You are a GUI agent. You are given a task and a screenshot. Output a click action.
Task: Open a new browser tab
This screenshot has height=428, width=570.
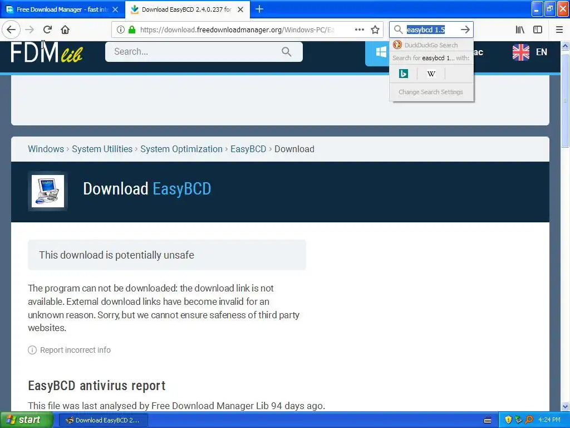(x=259, y=9)
